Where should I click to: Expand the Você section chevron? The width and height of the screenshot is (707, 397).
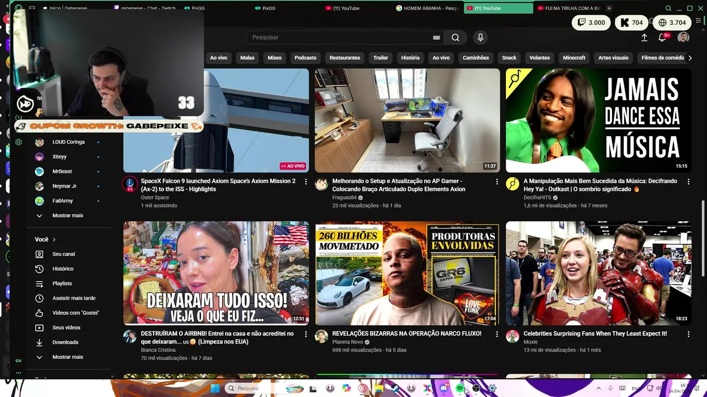tap(54, 240)
